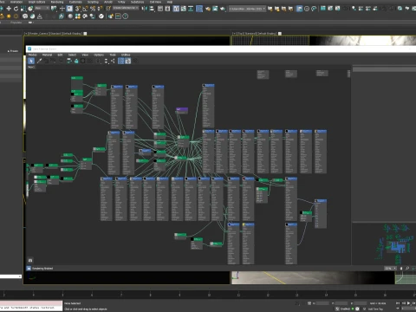Click the Use Pivot Point Center icon
This screenshot has width=416, height=312.
(x=54, y=9)
